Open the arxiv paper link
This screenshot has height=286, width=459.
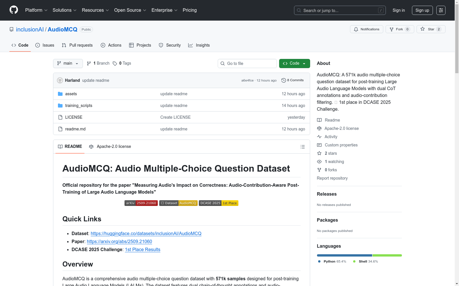(119, 242)
